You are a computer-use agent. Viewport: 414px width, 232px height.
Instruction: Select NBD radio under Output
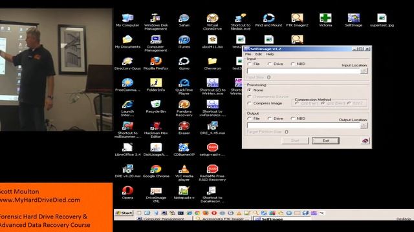coord(293,119)
